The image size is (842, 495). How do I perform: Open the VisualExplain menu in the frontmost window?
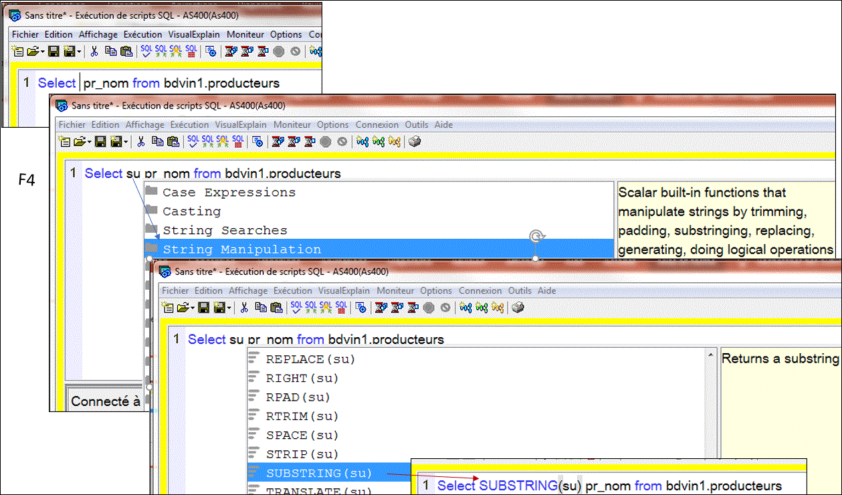pos(344,291)
